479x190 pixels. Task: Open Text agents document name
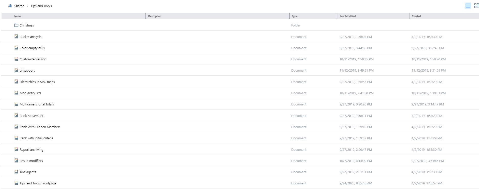[28, 172]
